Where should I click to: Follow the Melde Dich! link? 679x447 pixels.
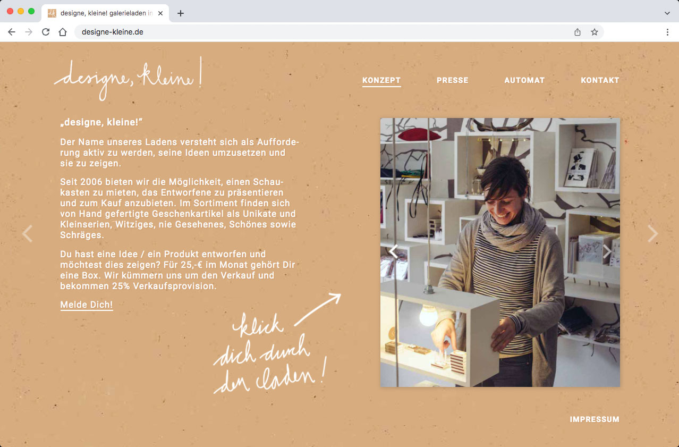(87, 305)
